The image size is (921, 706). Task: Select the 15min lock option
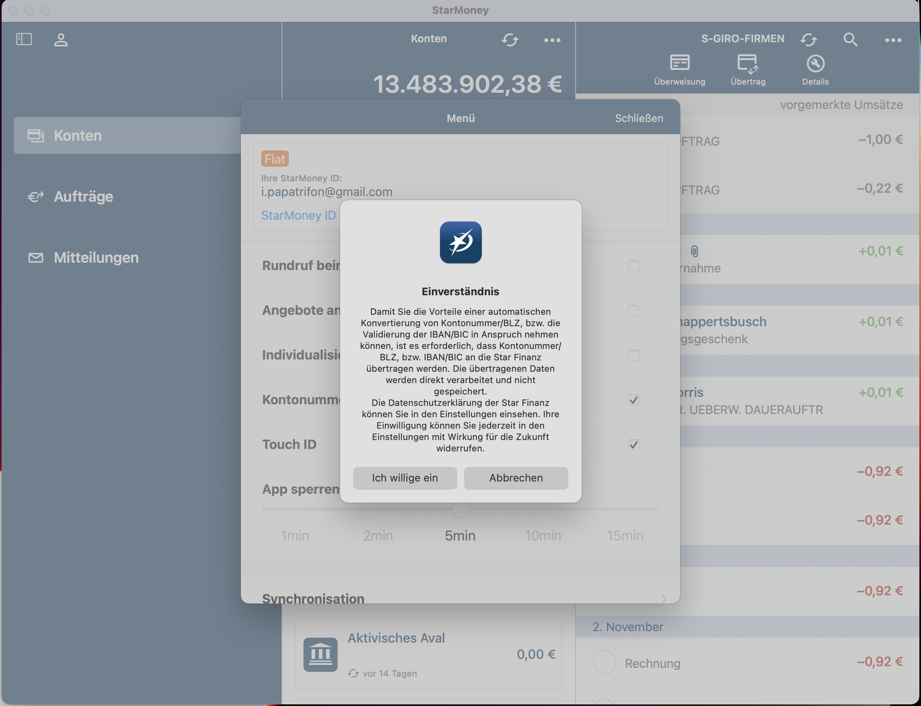(625, 535)
